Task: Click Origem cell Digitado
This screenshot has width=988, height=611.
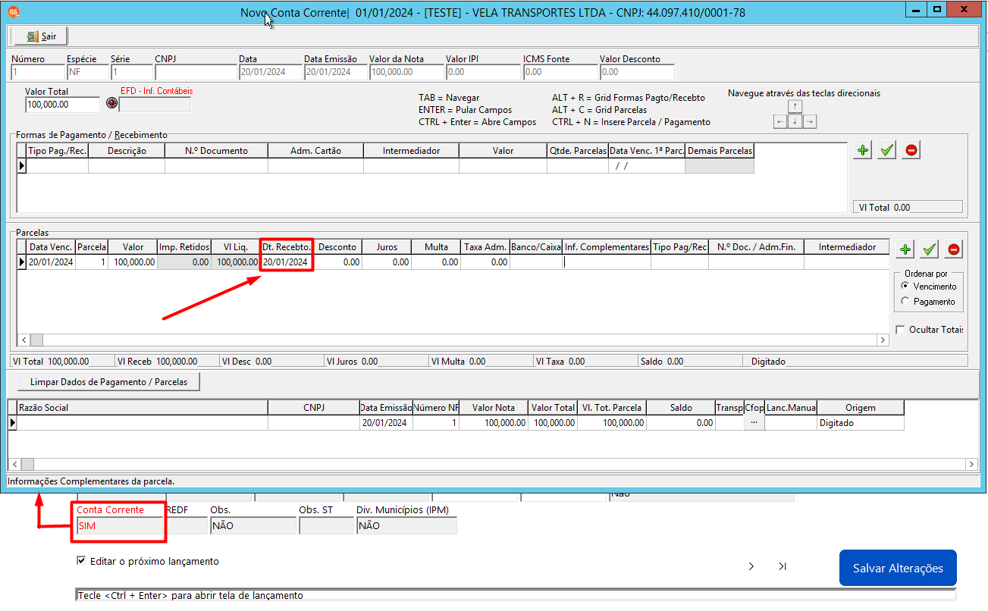Action: [860, 423]
